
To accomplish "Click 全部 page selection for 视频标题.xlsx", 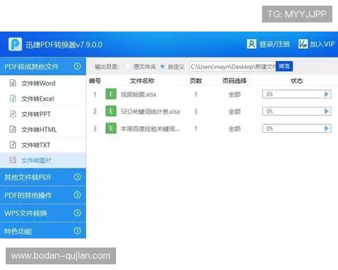I will [234, 94].
